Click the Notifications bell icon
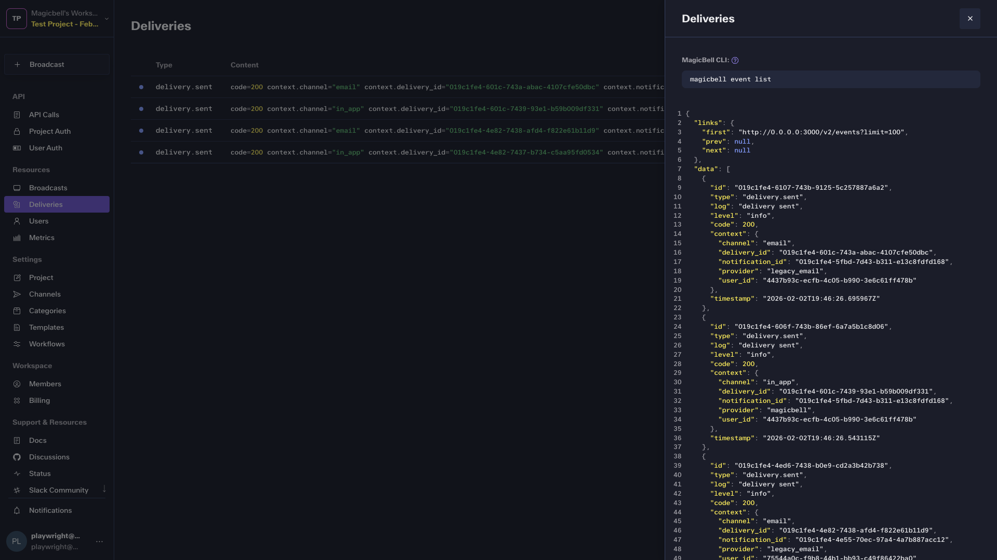Viewport: 997px width, 560px height. pyautogui.click(x=17, y=510)
